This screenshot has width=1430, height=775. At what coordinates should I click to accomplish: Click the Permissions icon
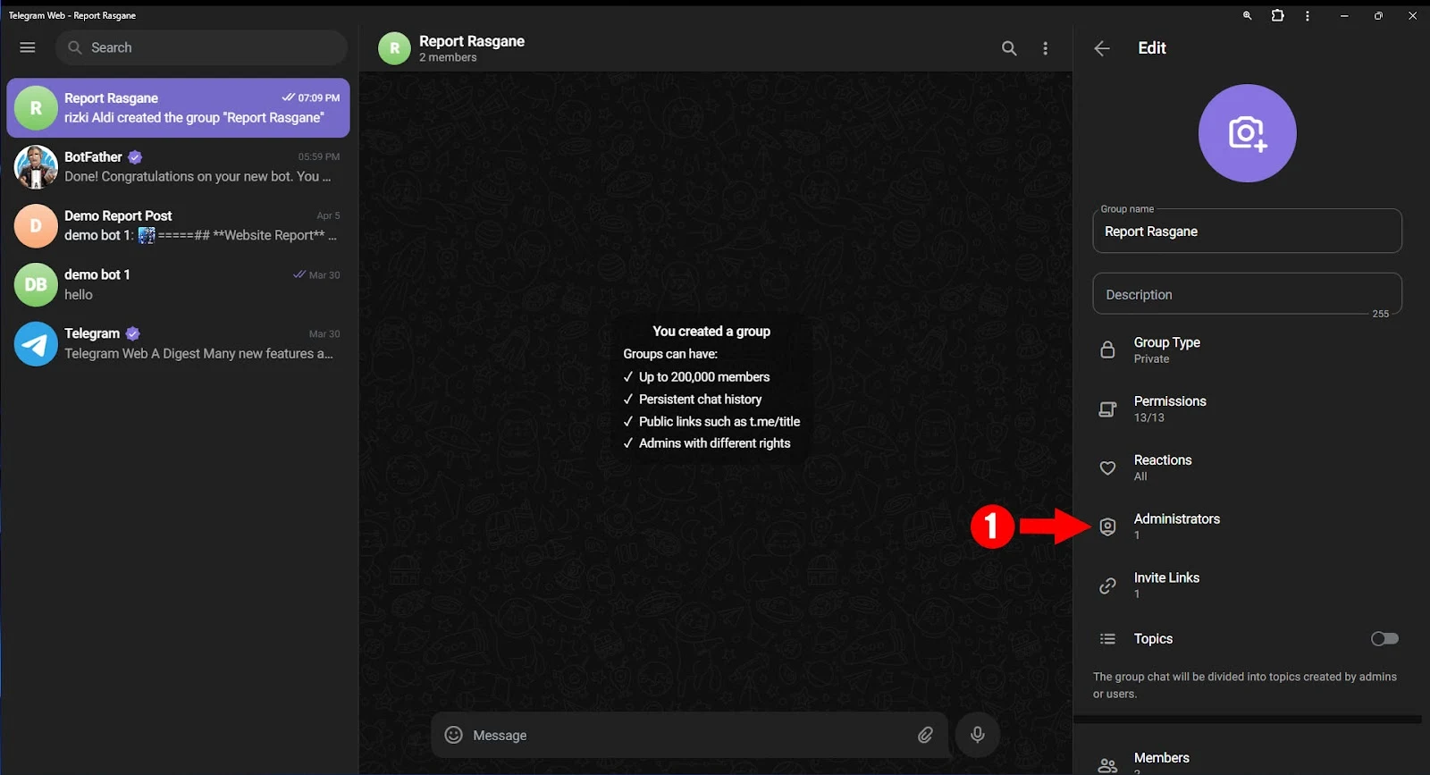pos(1107,409)
